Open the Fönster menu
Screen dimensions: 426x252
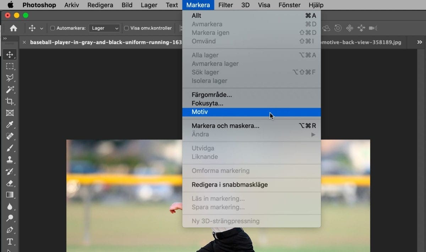point(289,5)
